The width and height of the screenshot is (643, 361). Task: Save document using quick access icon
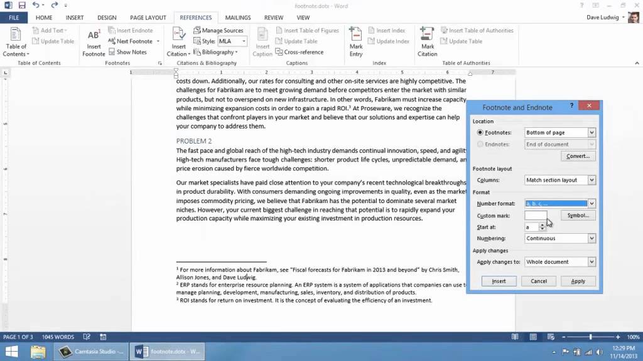22,5
